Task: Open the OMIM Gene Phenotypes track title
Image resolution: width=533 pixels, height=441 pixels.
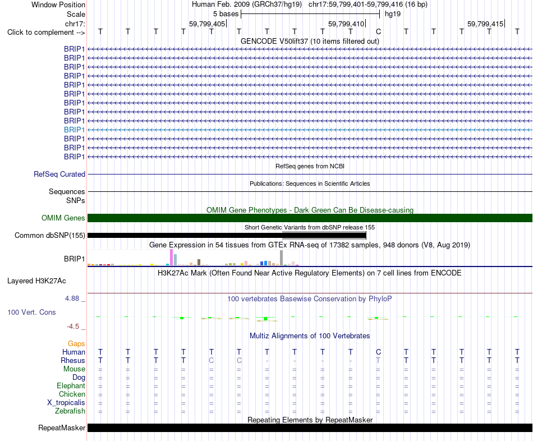Action: click(310, 210)
